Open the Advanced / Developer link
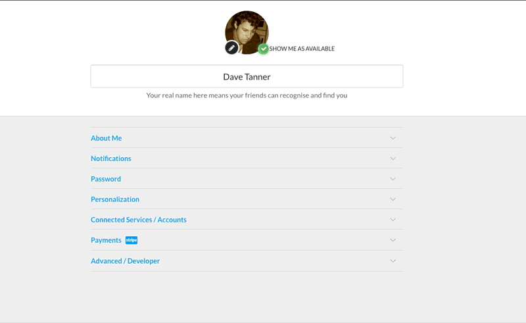 (x=125, y=261)
